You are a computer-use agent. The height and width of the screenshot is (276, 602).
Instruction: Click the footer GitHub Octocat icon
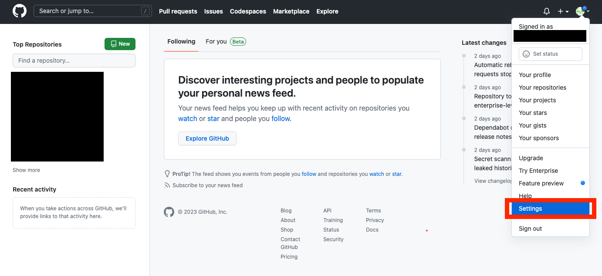(x=169, y=212)
